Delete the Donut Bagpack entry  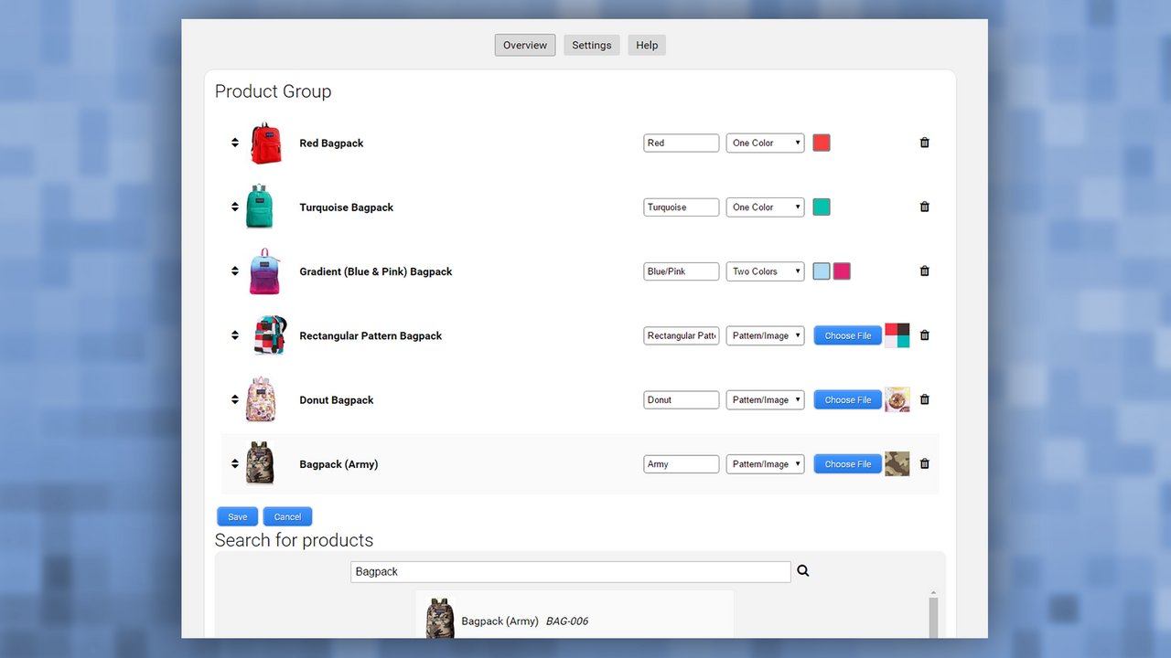(924, 399)
